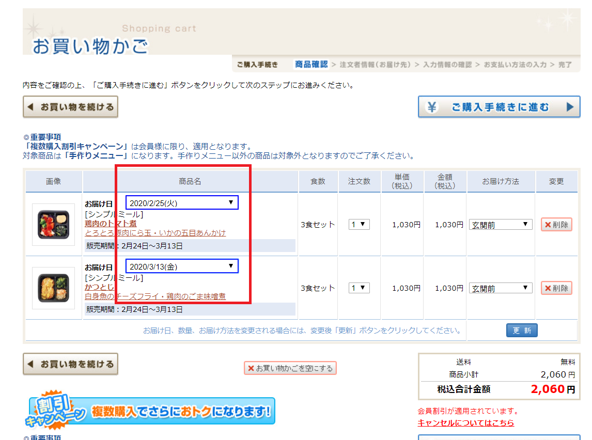Click the tomato chicken meal thumbnail image
Image resolution: width=592 pixels, height=440 pixels.
[x=54, y=225]
